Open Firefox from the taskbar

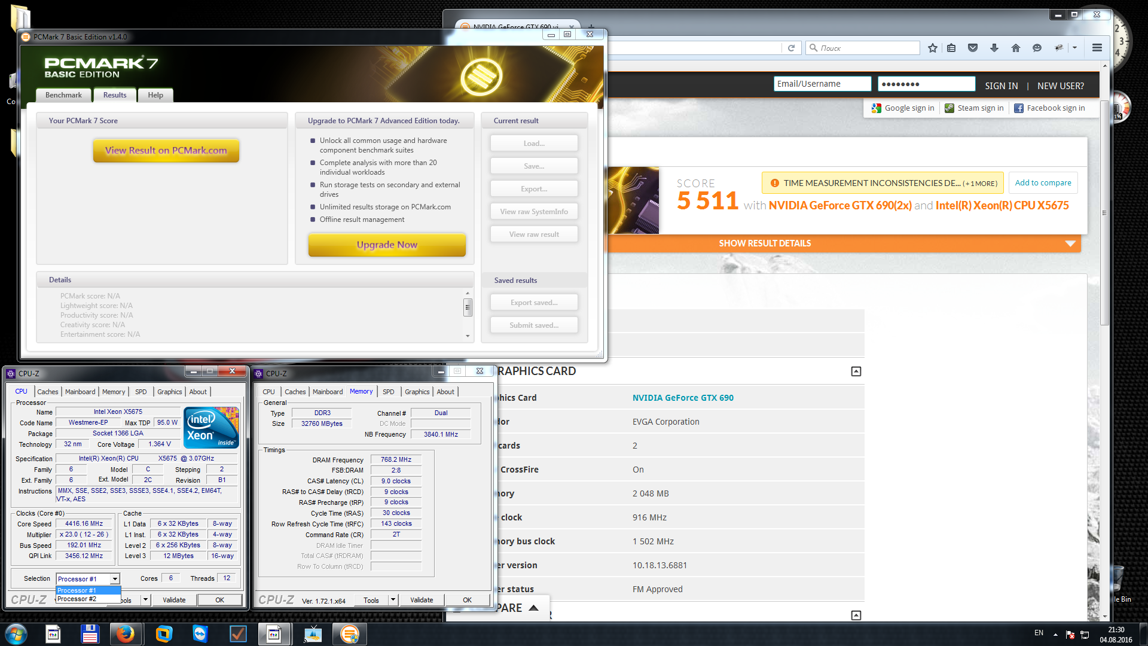pos(126,634)
